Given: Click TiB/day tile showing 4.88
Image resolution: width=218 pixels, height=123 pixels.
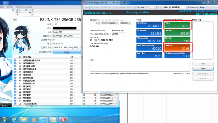Looking at the screenshot, I should 177,40.
